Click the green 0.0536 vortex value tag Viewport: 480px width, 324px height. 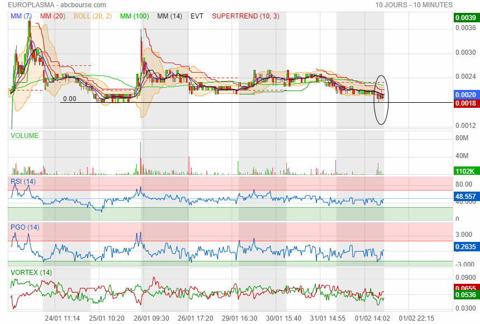coord(465,294)
